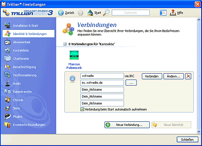Click the Marcus Paboucek identity name
The height and width of the screenshot is (146, 202).
tap(74, 66)
